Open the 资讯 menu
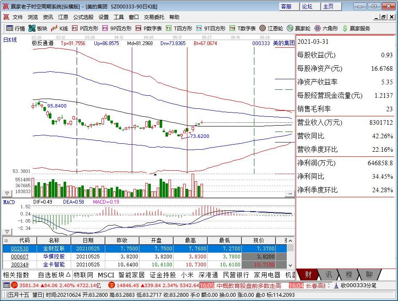 [48, 17]
